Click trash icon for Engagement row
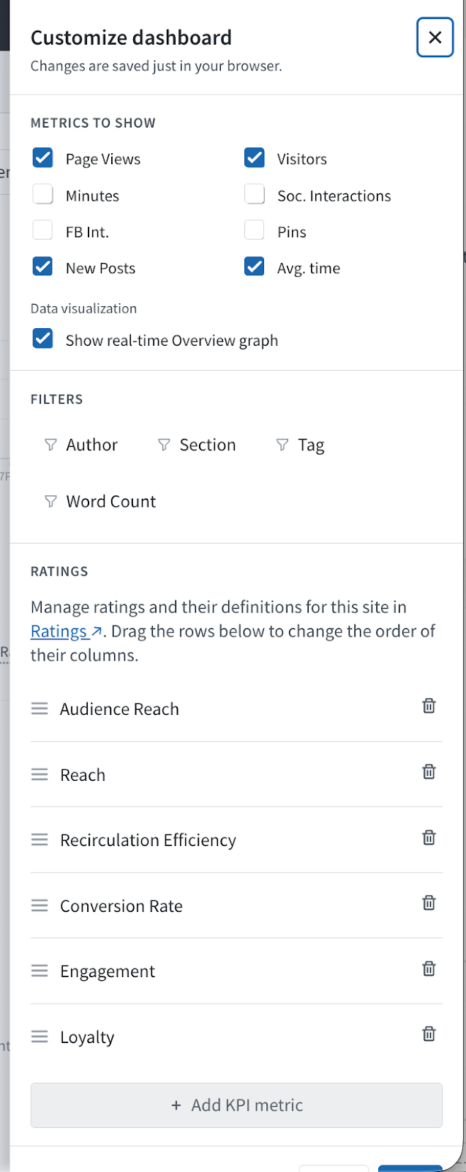The height and width of the screenshot is (1172, 466). point(429,968)
